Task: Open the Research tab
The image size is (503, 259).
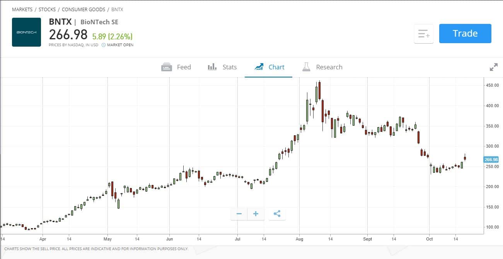Action: point(322,67)
